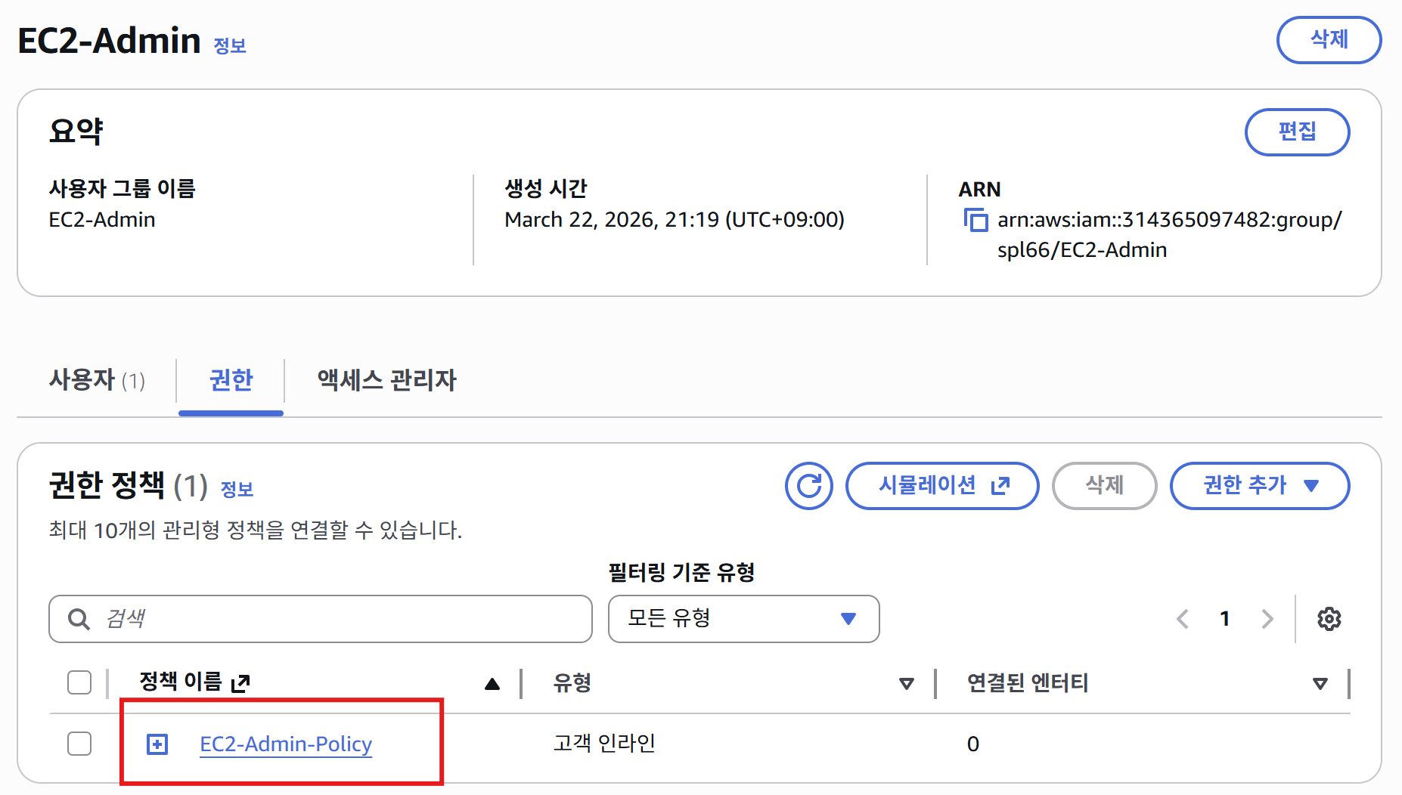1402x795 pixels.
Task: Click the previous page left arrow
Action: (x=1182, y=618)
